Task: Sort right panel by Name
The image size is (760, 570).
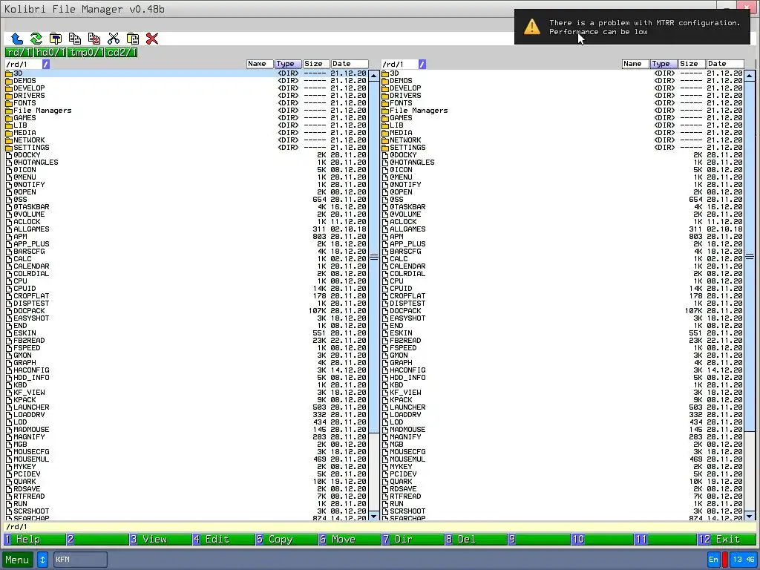Action: click(635, 64)
